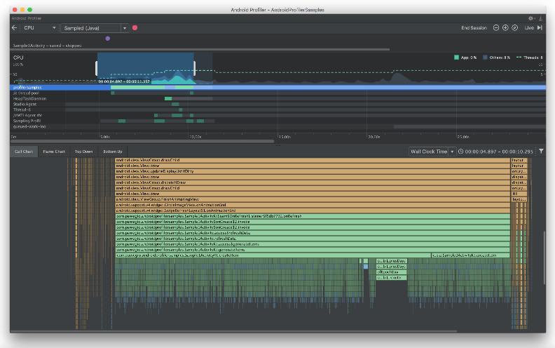Click the CPU chart heading label
Viewport: 555px width, 348px height.
point(18,58)
